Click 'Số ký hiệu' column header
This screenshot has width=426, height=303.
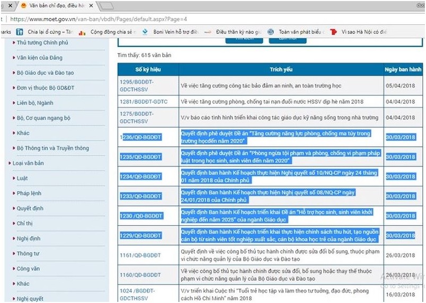coord(148,69)
